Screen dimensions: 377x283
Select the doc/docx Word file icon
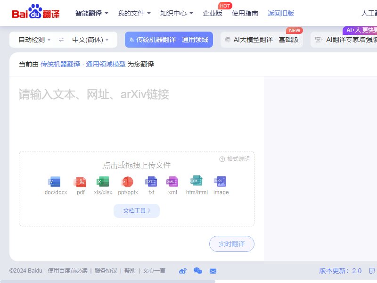[54, 182]
